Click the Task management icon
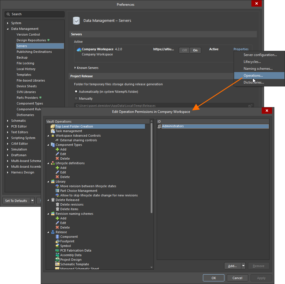This screenshot has width=285, height=284. coord(53,131)
